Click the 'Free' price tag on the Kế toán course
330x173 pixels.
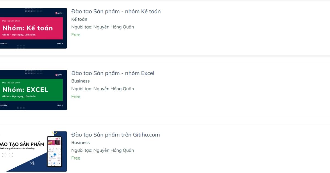76,35
